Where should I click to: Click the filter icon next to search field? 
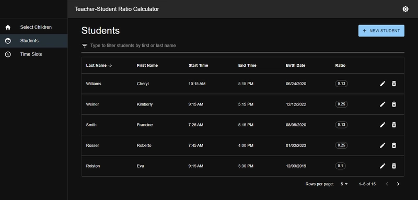[85, 45]
